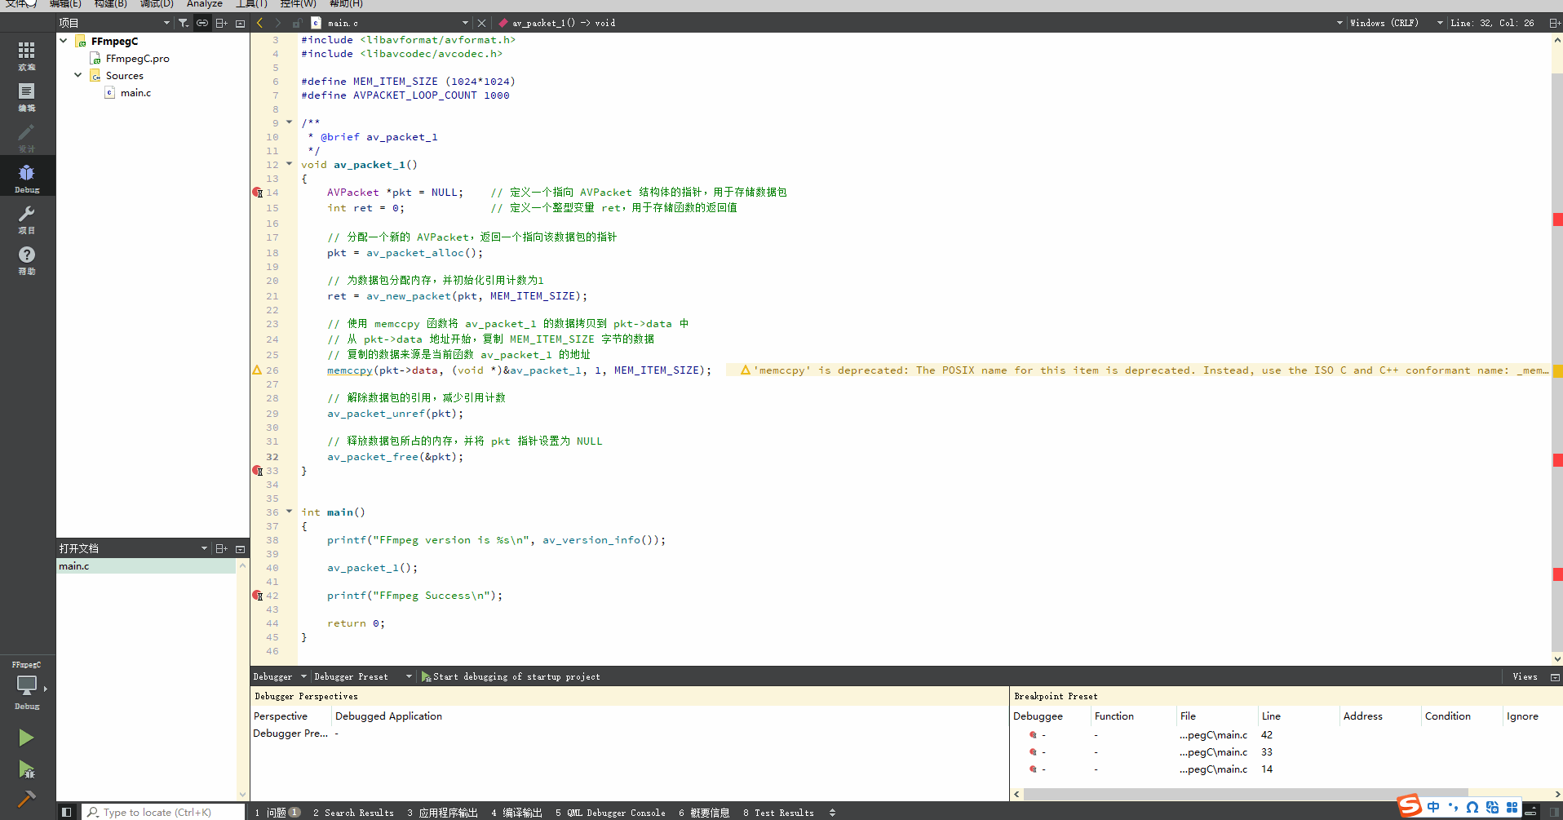
Task: Toggle Sogou input Chinese mode
Action: coord(1433,807)
